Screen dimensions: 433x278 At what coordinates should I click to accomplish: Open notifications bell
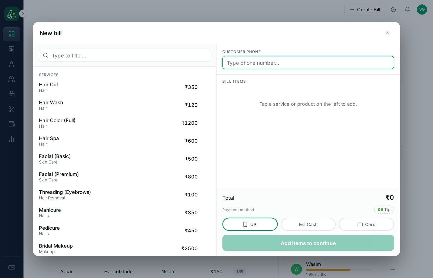pos(407,9)
